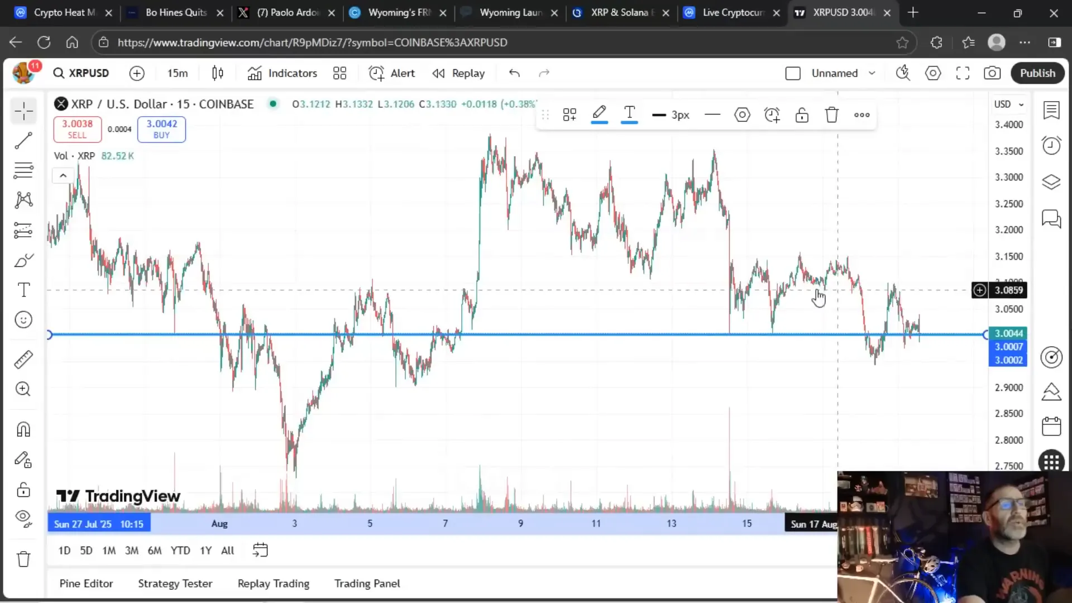
Task: Select chart layout square icon
Action: coord(793,73)
